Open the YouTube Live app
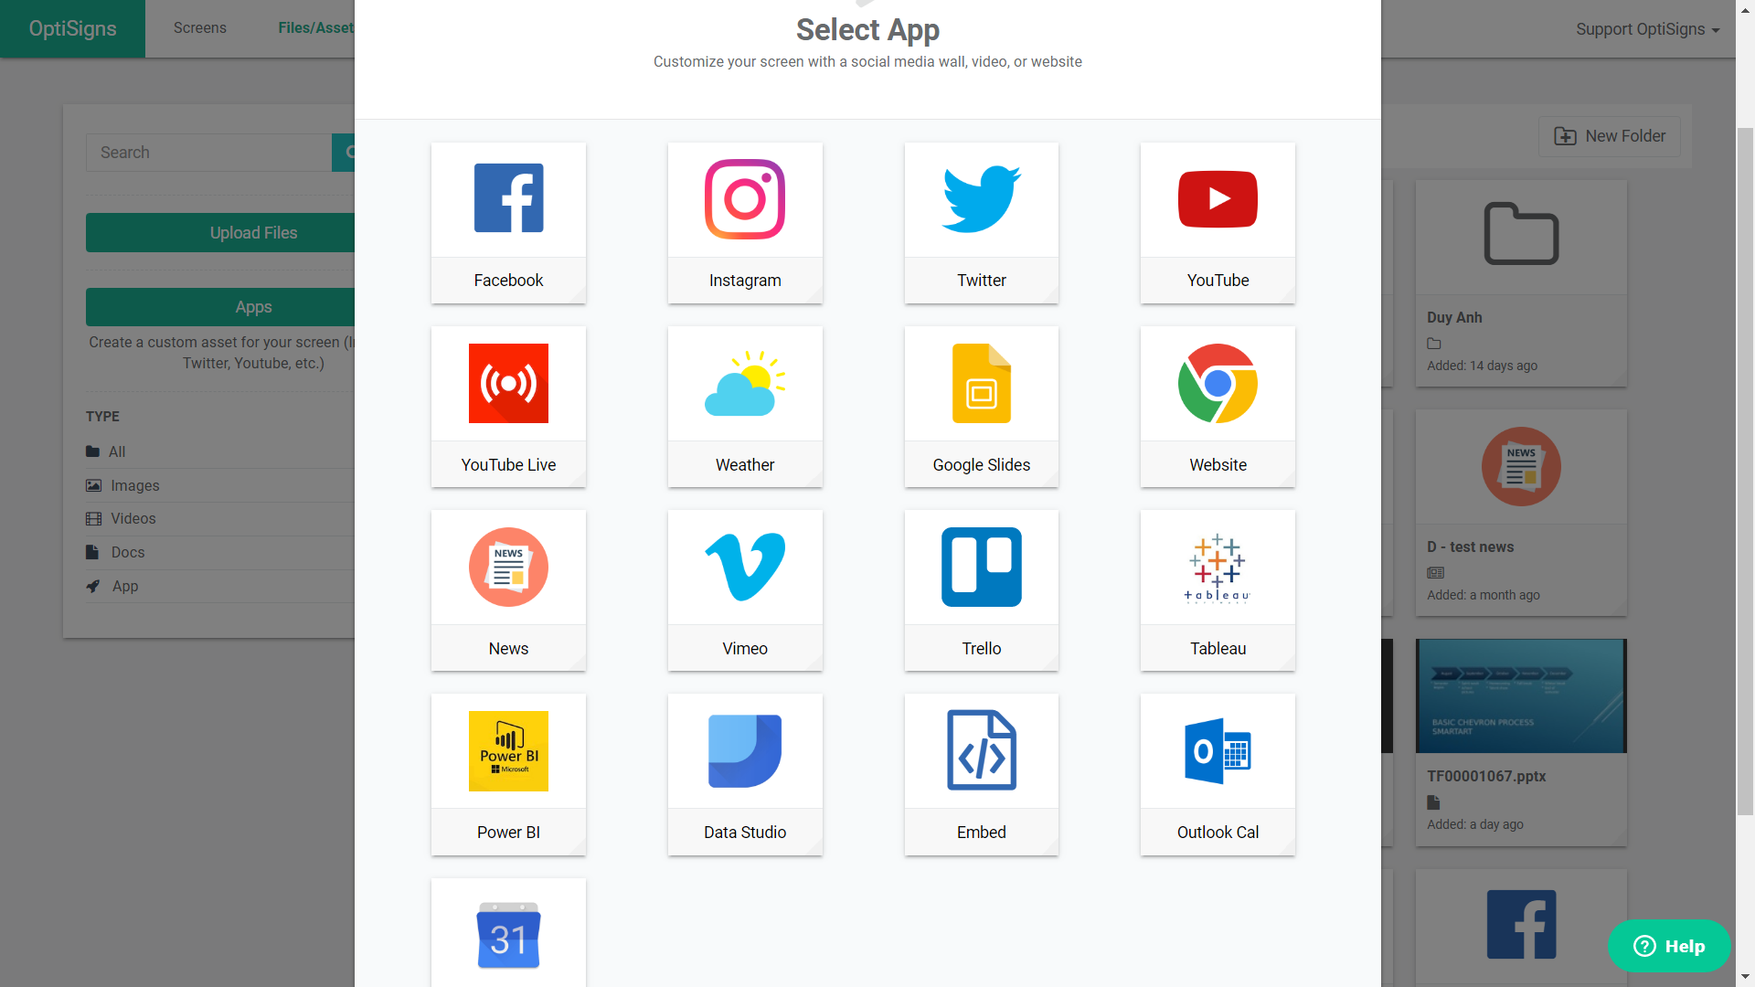Image resolution: width=1755 pixels, height=987 pixels. (x=508, y=407)
